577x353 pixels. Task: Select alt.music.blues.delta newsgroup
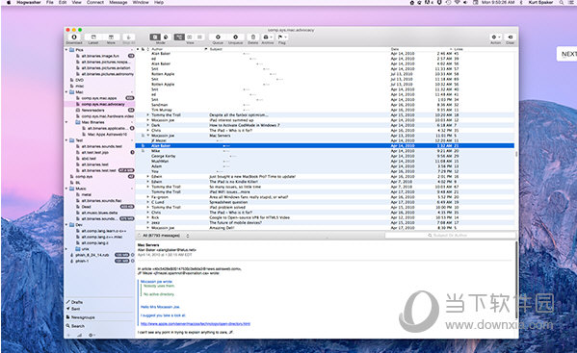100,213
